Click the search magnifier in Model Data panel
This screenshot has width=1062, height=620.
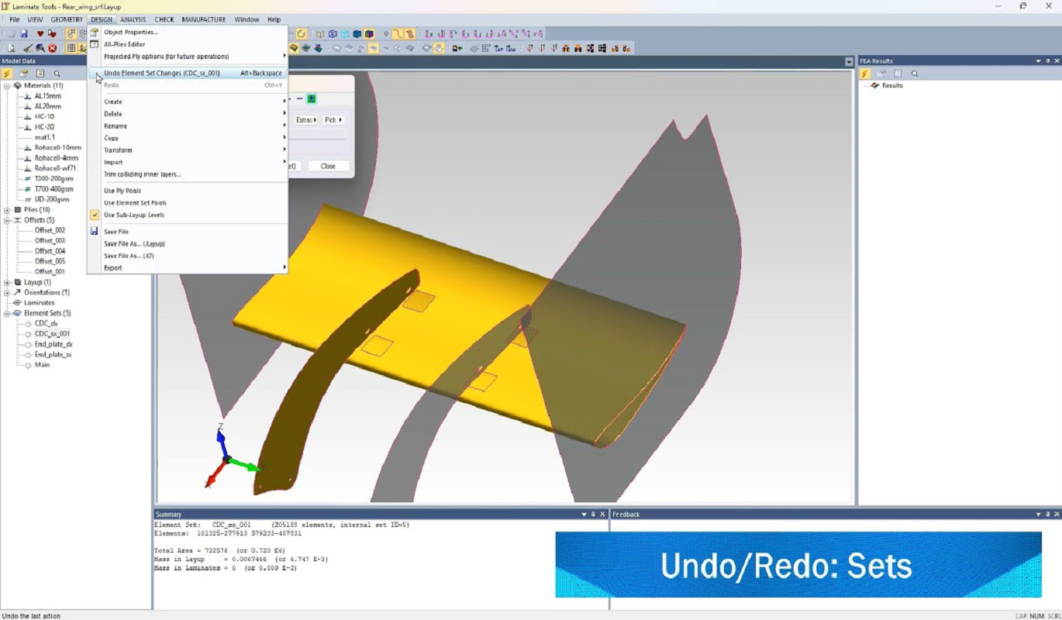point(57,74)
